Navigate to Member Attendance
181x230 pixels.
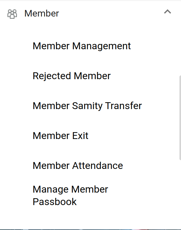(x=78, y=165)
